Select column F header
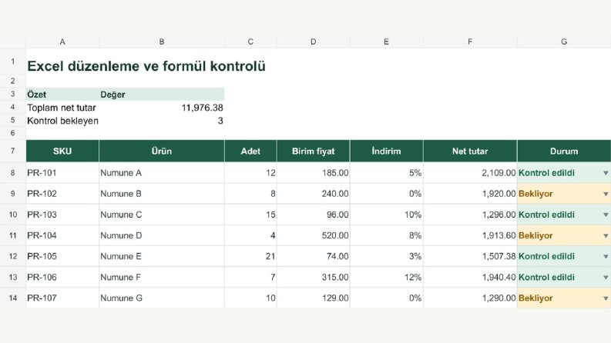 coord(470,42)
